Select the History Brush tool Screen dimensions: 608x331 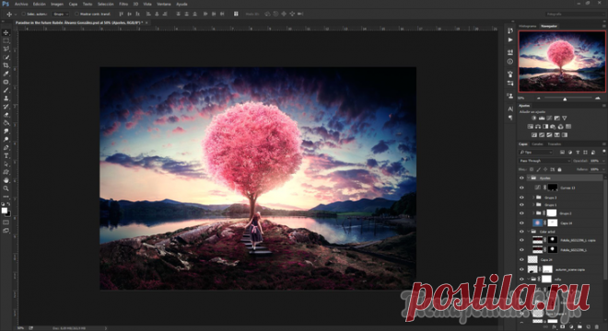pos(6,107)
